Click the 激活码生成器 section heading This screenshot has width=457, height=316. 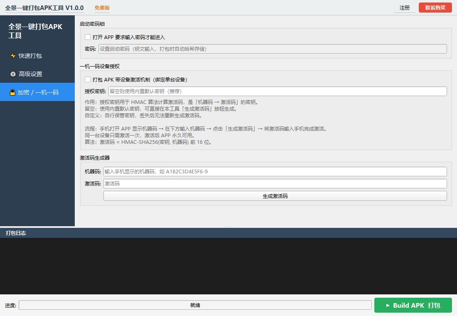pos(95,158)
